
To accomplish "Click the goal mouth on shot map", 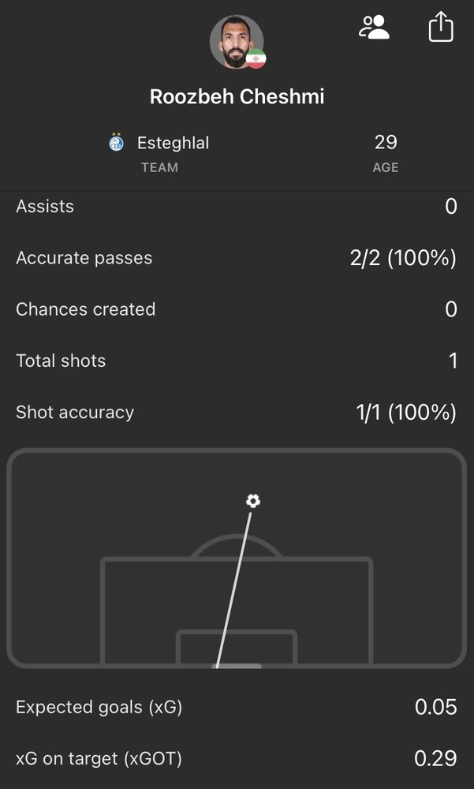I will pyautogui.click(x=237, y=666).
